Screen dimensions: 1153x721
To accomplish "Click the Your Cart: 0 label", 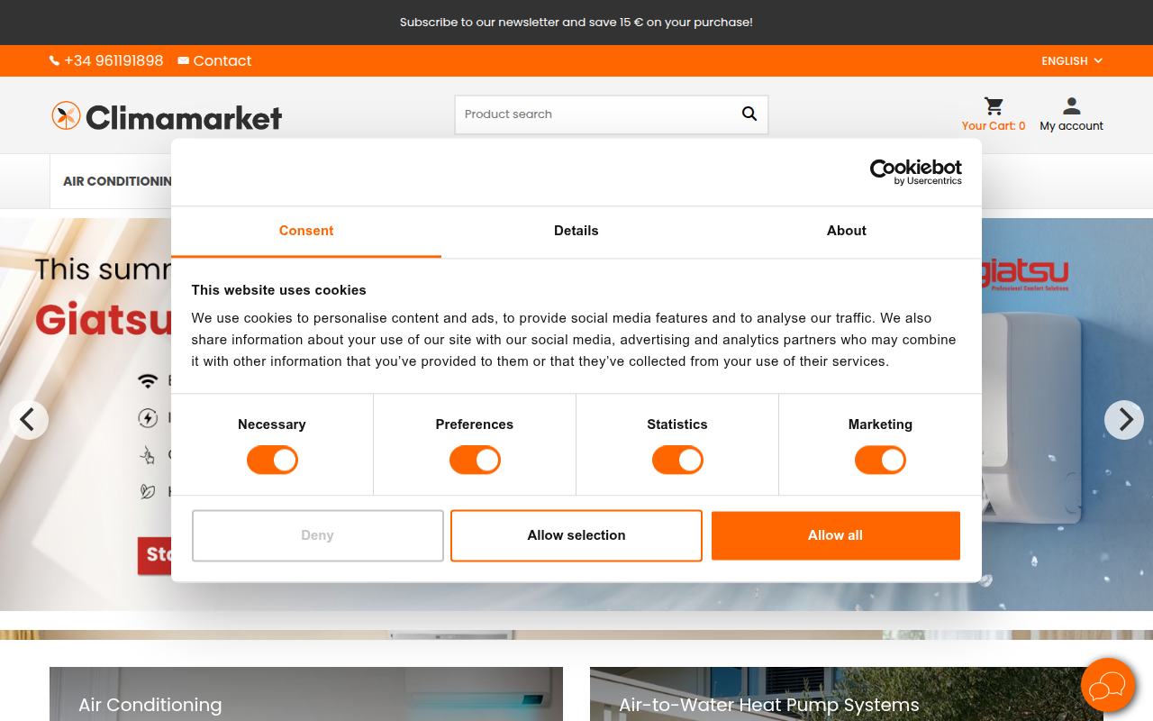I will [x=994, y=126].
